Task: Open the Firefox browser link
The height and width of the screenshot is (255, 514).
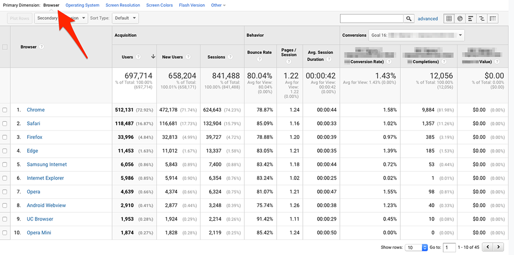Action: click(34, 137)
